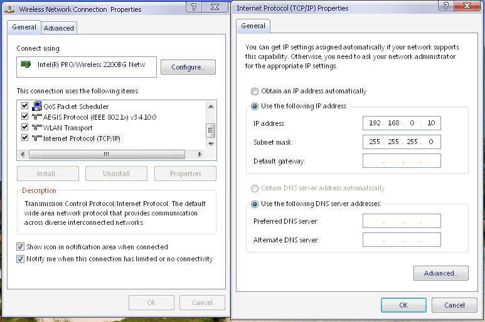Select the Internet Protocol (TCP/IP) icon

(36, 138)
